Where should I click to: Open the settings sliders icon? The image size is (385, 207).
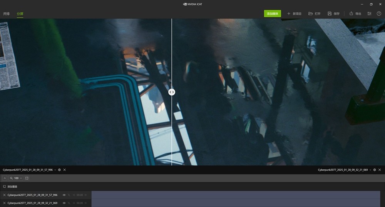click(369, 14)
